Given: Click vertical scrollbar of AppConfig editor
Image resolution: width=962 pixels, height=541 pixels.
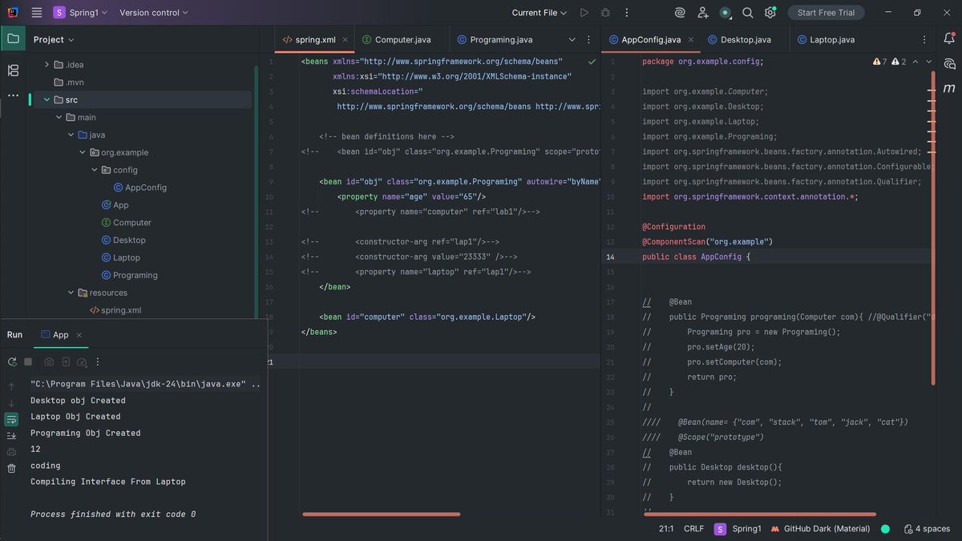Looking at the screenshot, I should (x=933, y=228).
